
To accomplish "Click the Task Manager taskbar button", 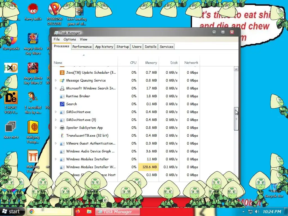I will (118, 212).
